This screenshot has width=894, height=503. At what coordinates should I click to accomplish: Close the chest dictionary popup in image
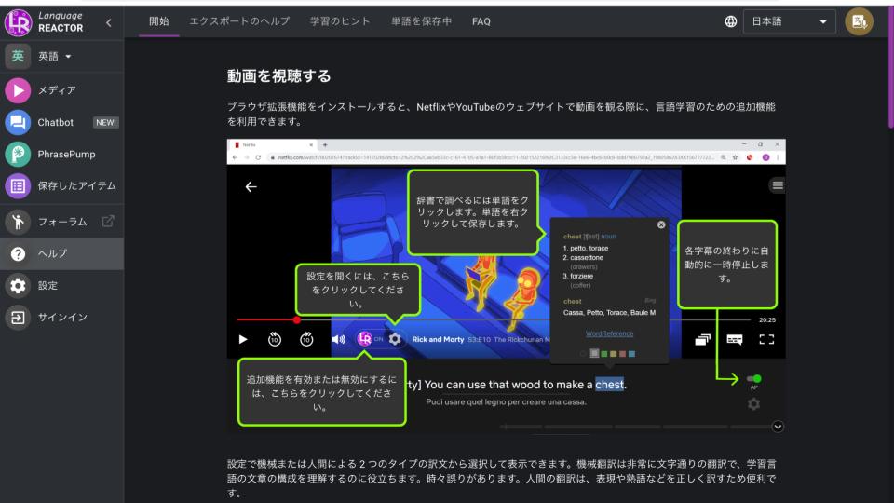pos(661,224)
